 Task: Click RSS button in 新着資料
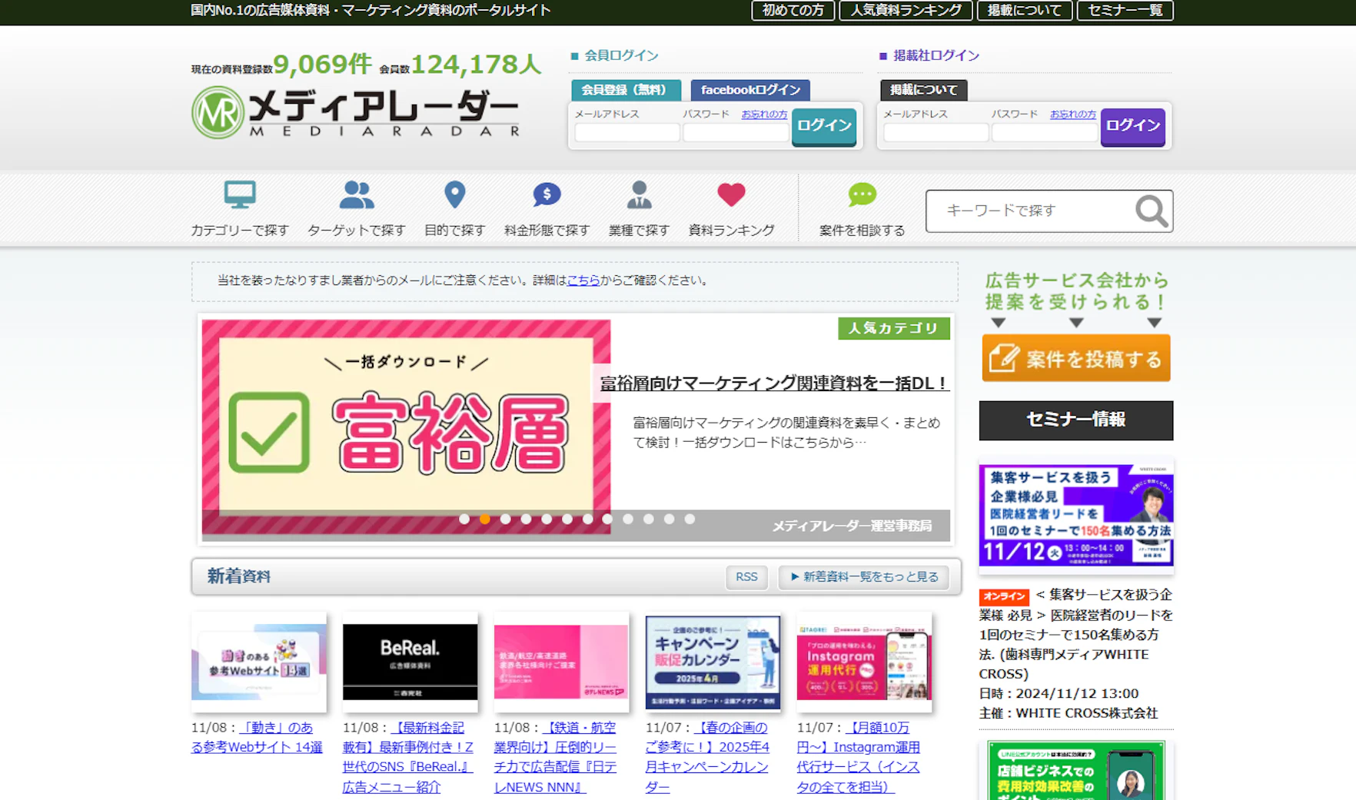[746, 577]
